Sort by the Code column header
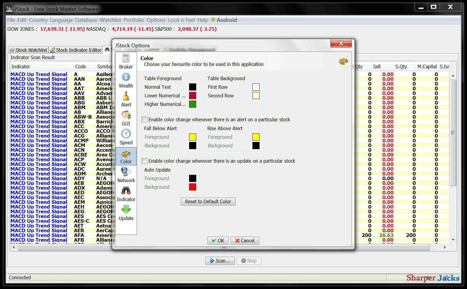The height and width of the screenshot is (289, 467). pos(84,67)
